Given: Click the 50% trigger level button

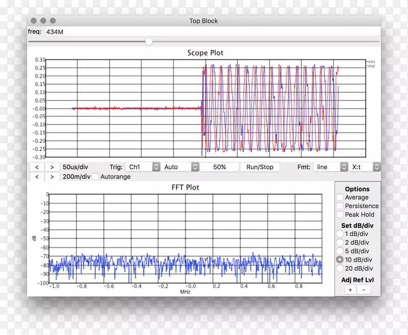Looking at the screenshot, I should (x=220, y=167).
